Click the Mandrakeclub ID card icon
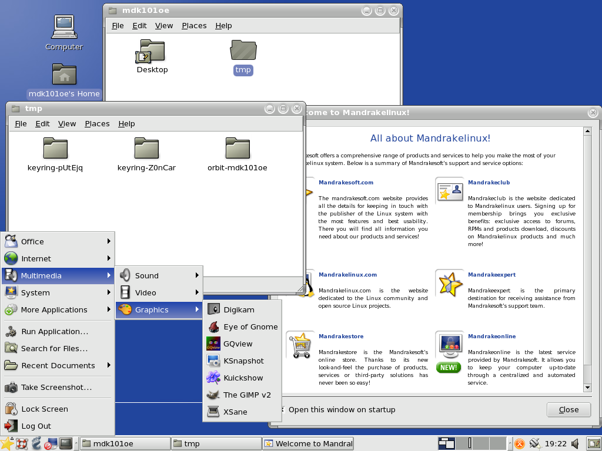602x451 pixels. click(450, 191)
